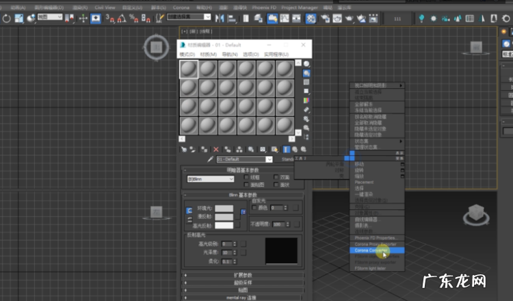Click the 3D snaps toggle in toolbar
The width and height of the screenshot is (513, 301).
click(109, 18)
